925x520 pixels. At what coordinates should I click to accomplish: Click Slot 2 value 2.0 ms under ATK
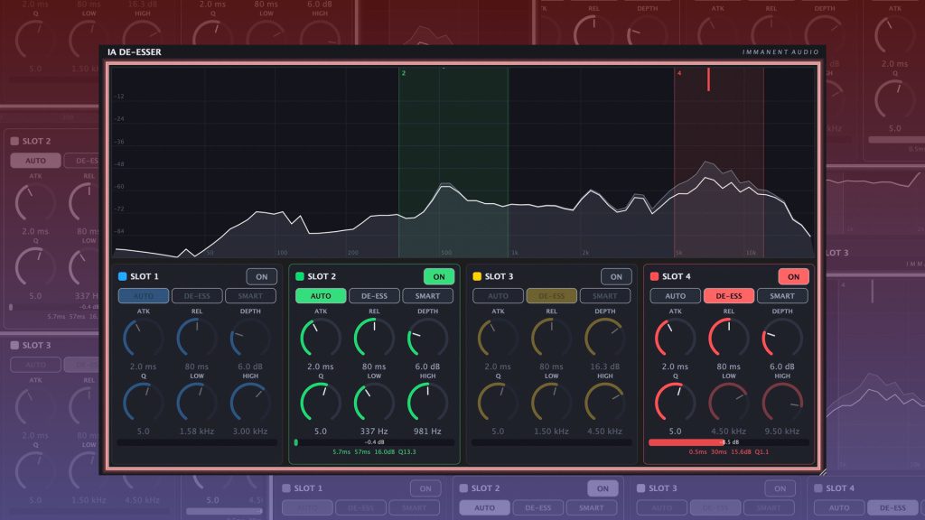pyautogui.click(x=321, y=367)
